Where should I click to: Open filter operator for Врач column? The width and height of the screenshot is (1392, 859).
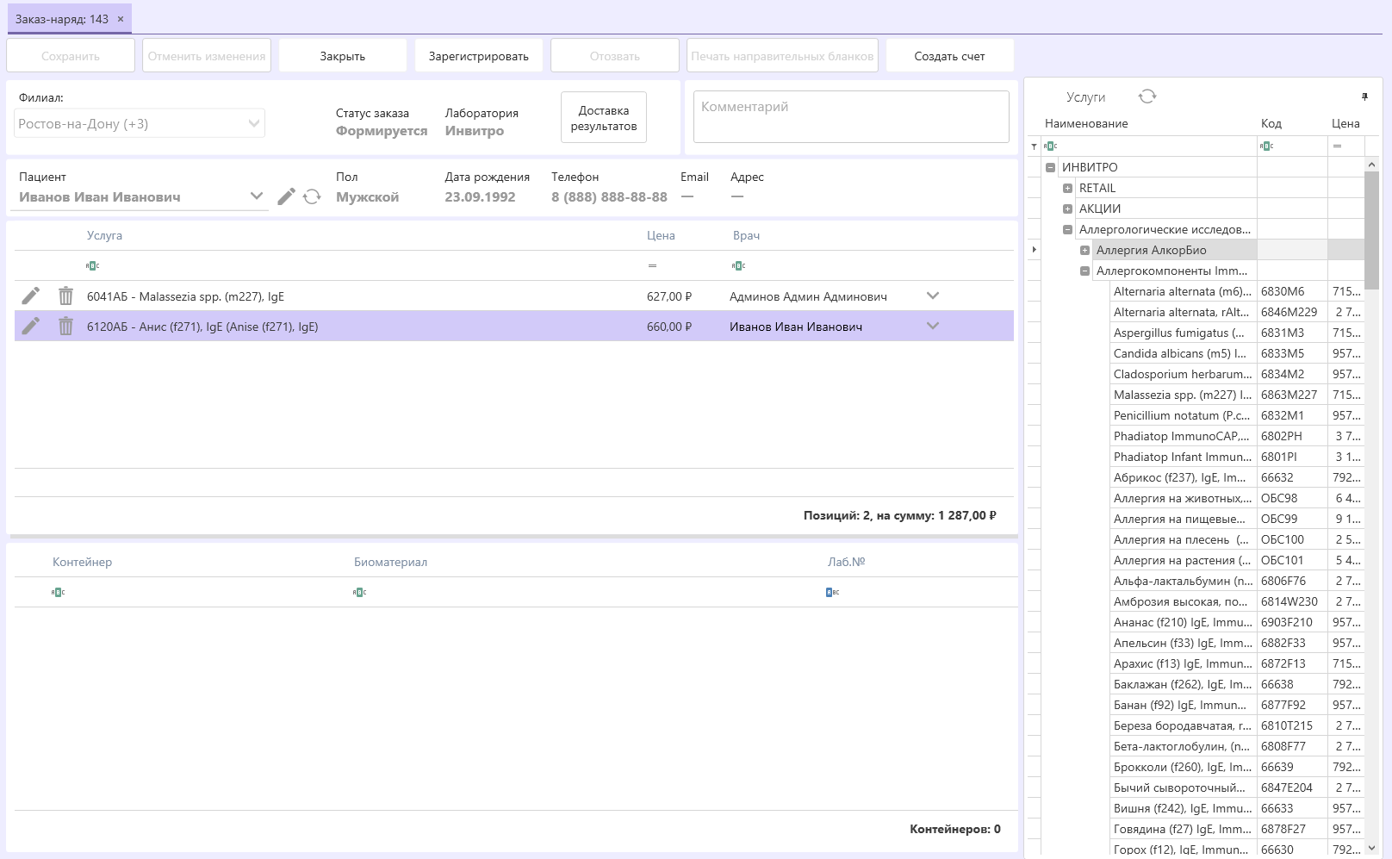738,265
